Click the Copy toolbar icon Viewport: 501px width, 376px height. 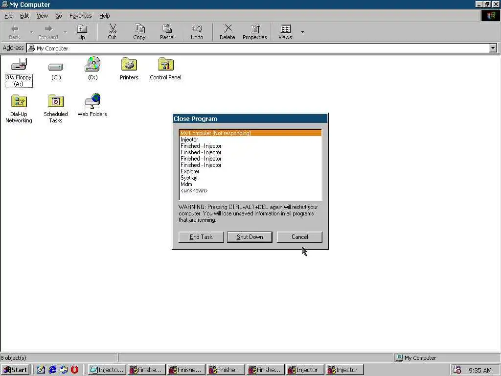point(139,32)
